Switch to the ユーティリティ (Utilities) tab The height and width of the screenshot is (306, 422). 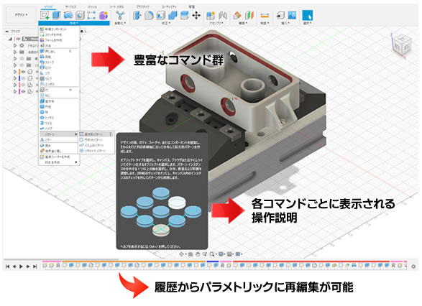(169, 6)
